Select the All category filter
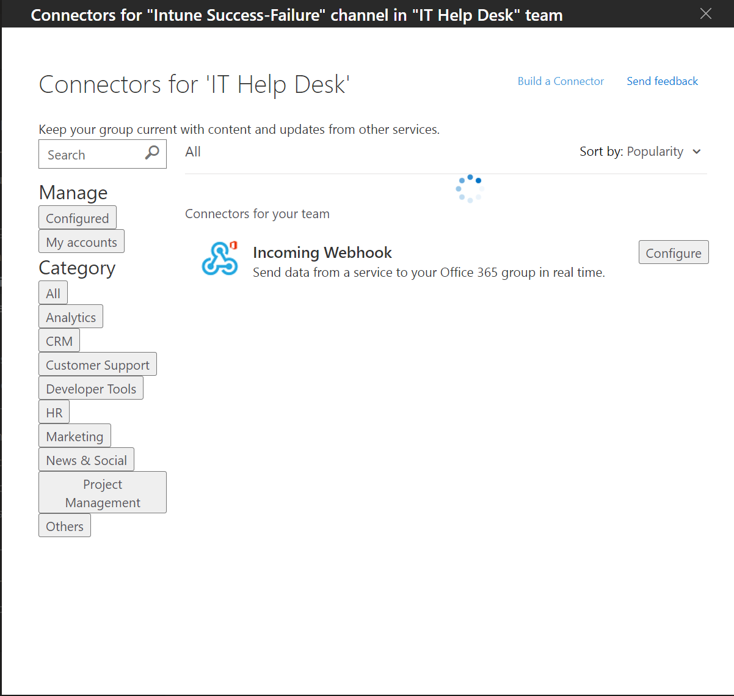734x696 pixels. pos(53,293)
